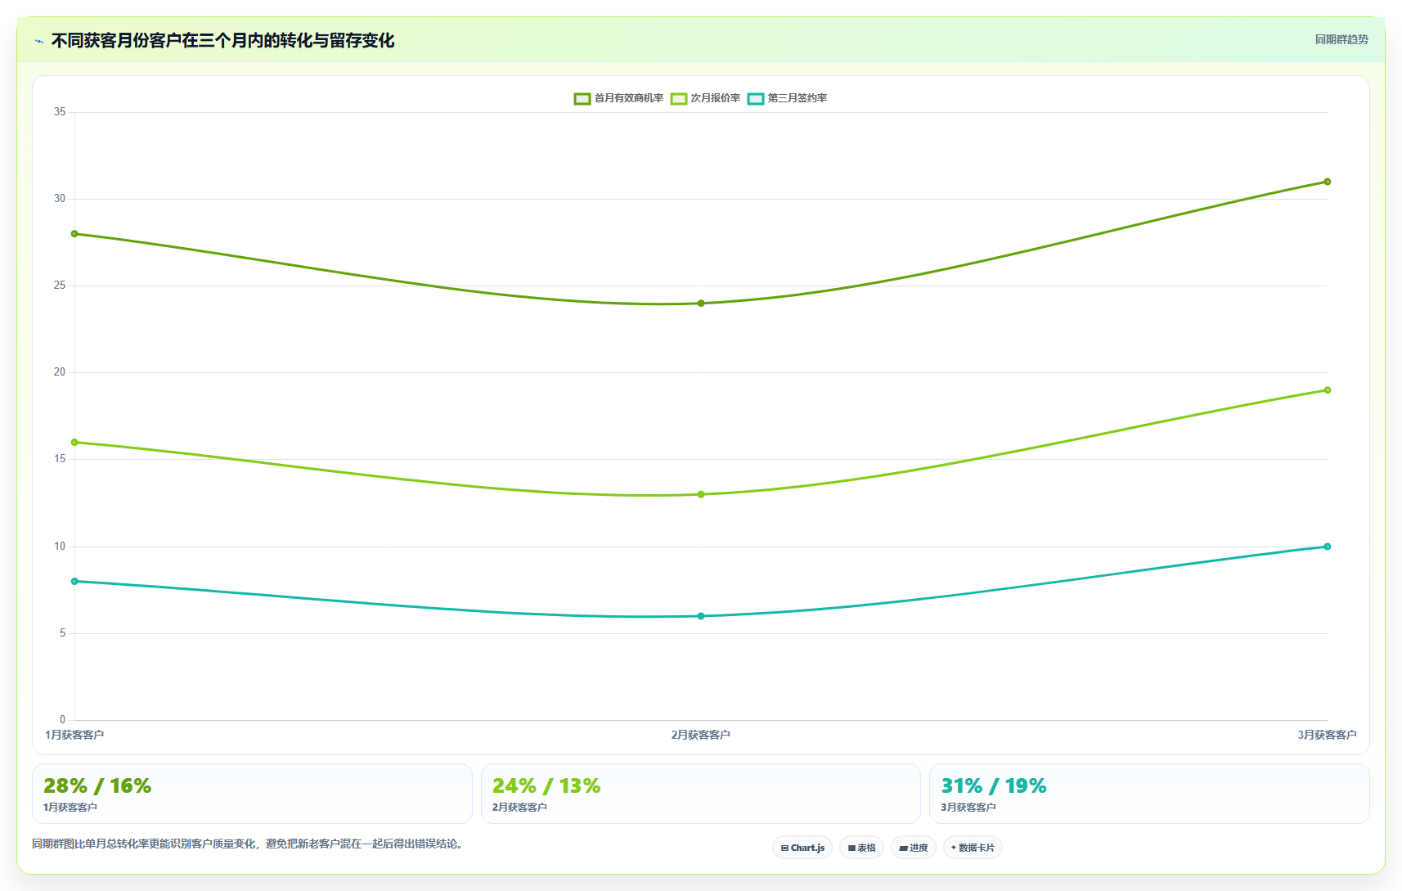The image size is (1402, 891).
Task: Click the 第三月签约率 data point at 3月获客客户
Action: pos(1328,547)
